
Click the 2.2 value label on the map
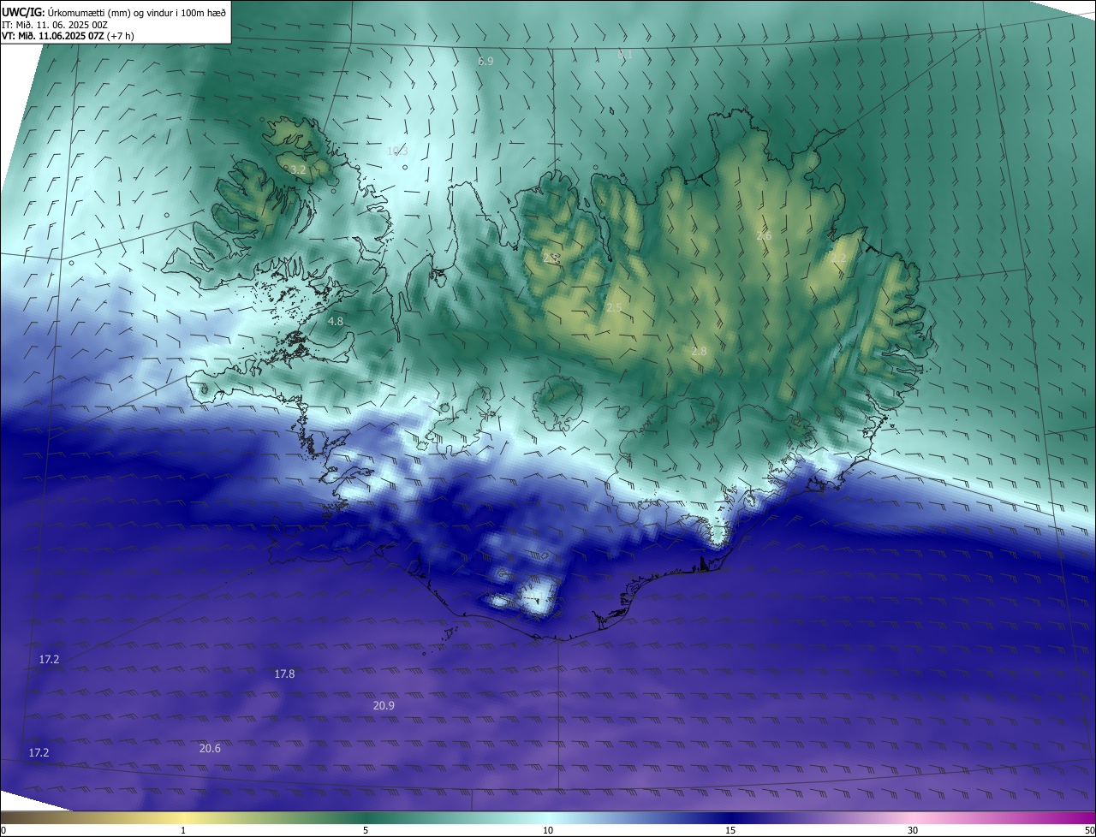pyautogui.click(x=837, y=258)
